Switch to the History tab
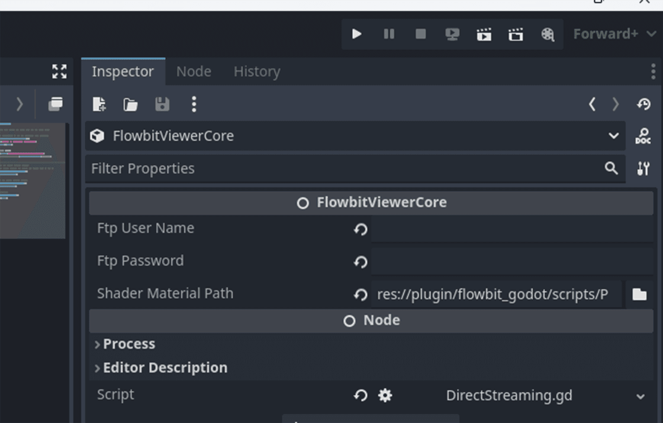Viewport: 663px width, 423px height. coord(257,71)
